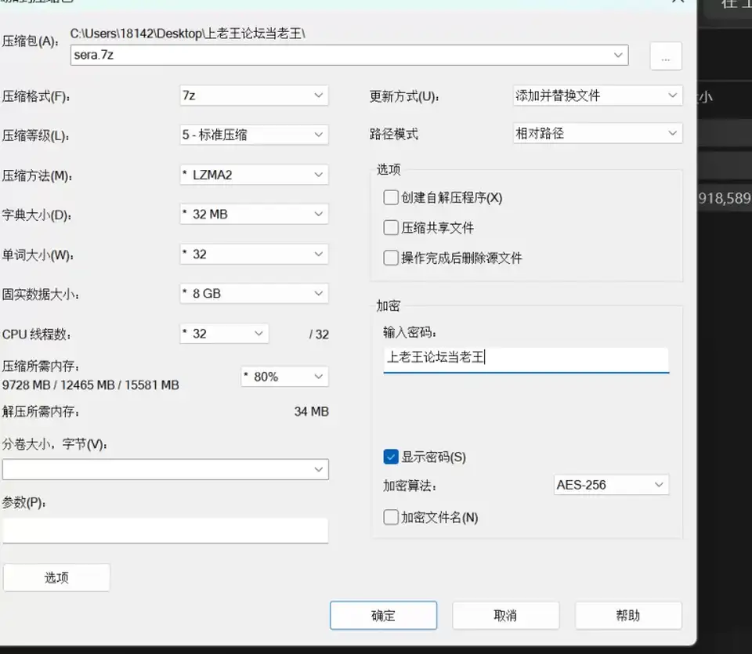Click 918,589 value in background window
This screenshot has width=752, height=654.
[724, 198]
